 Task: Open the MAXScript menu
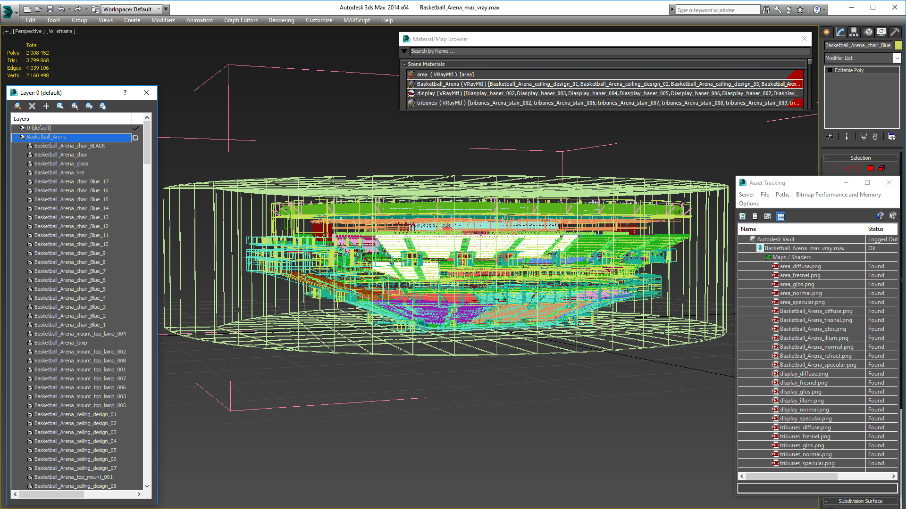tap(357, 20)
